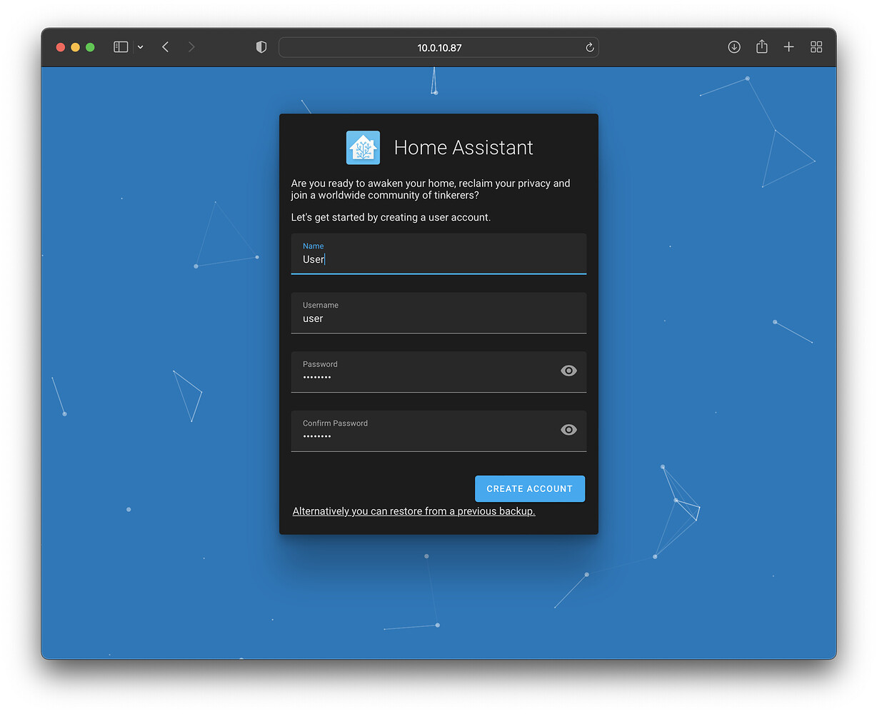The image size is (877, 714).
Task: Click the forward navigation chevron
Action: coord(191,46)
